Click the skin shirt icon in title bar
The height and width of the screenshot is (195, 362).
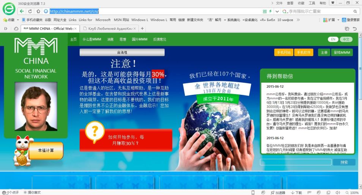pos(333,3)
